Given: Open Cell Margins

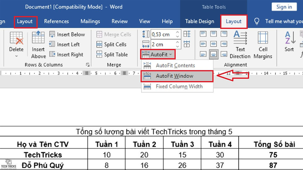Looking at the screenshot, I should [263, 45].
